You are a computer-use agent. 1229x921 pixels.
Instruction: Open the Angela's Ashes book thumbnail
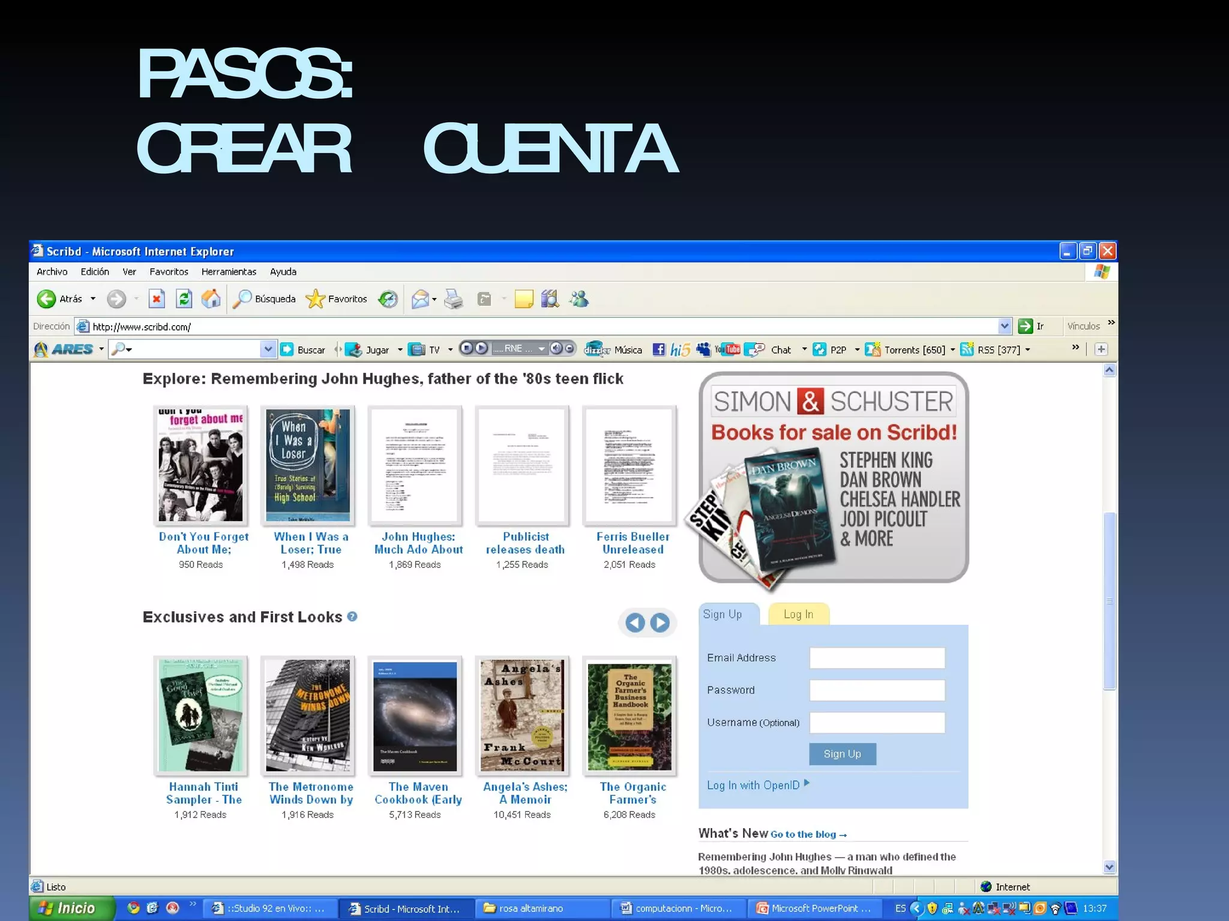(522, 716)
